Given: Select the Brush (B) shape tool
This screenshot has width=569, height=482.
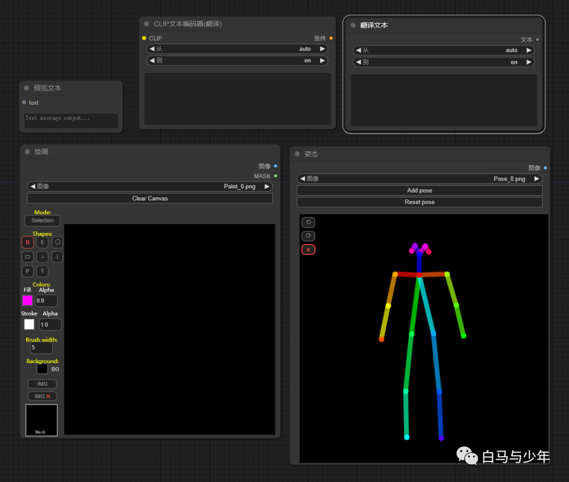Looking at the screenshot, I should 27,243.
